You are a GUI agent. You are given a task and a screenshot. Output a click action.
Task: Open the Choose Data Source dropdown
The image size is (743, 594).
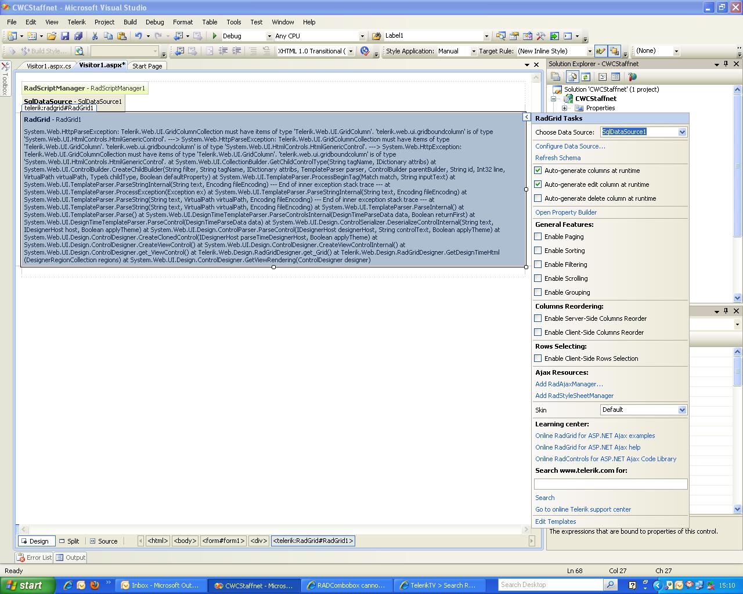(x=682, y=132)
